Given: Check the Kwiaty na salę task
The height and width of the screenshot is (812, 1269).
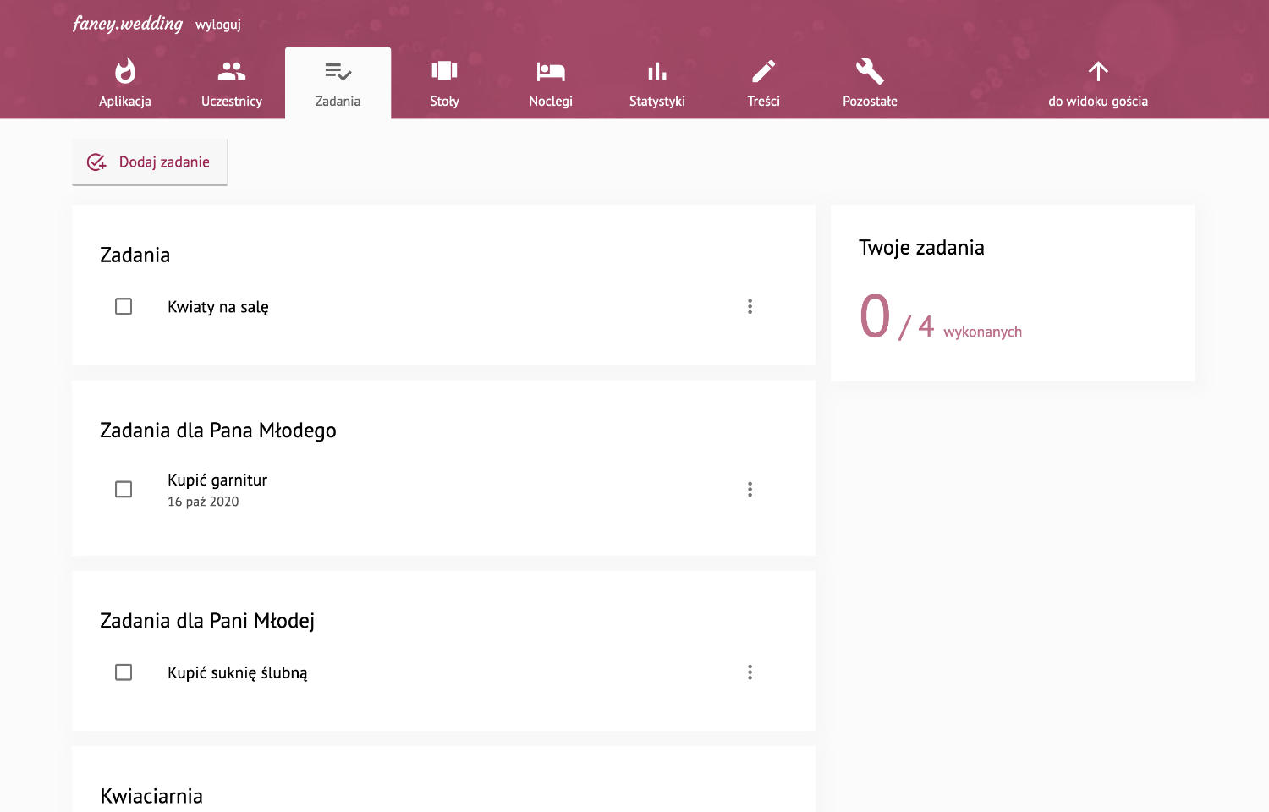Looking at the screenshot, I should pos(124,306).
